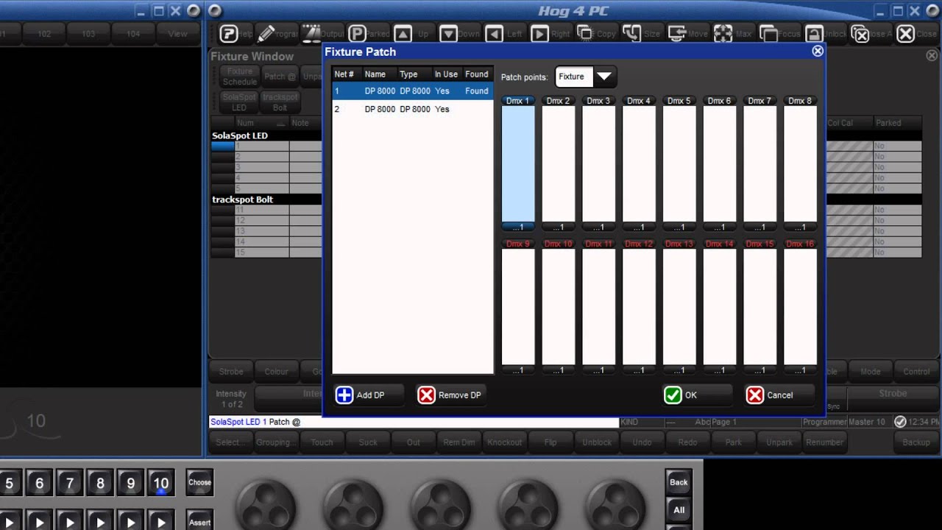Open the Patch points dropdown arrow
The image size is (942, 530).
point(603,77)
